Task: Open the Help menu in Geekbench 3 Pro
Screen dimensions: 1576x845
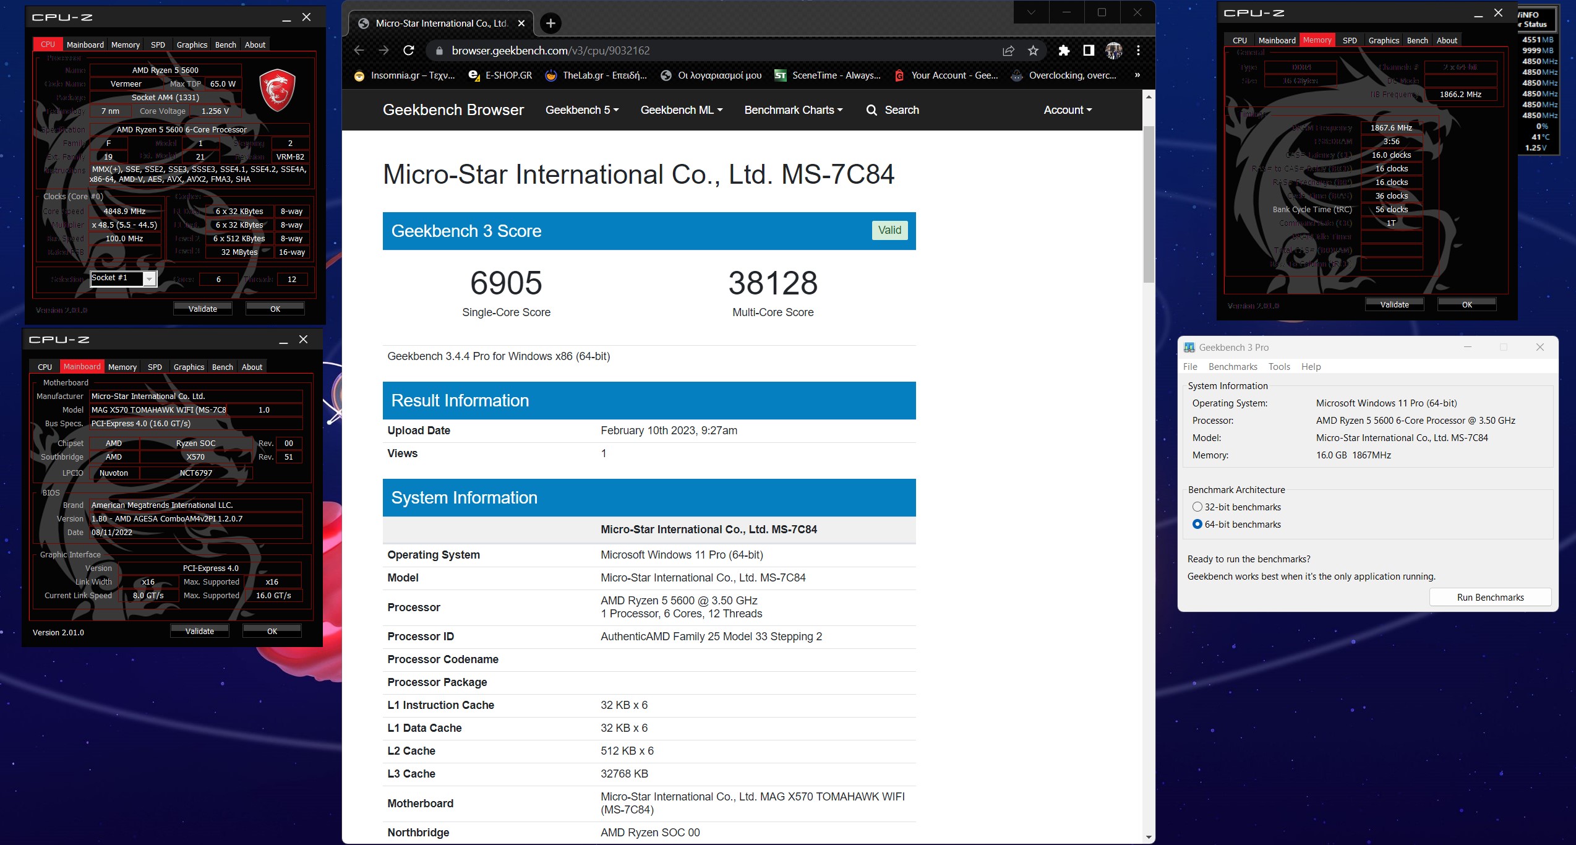Action: coord(1311,367)
